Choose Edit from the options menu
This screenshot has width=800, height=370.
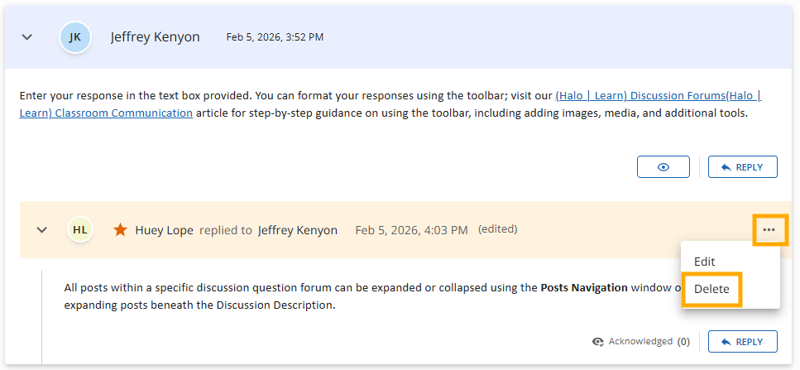point(704,262)
